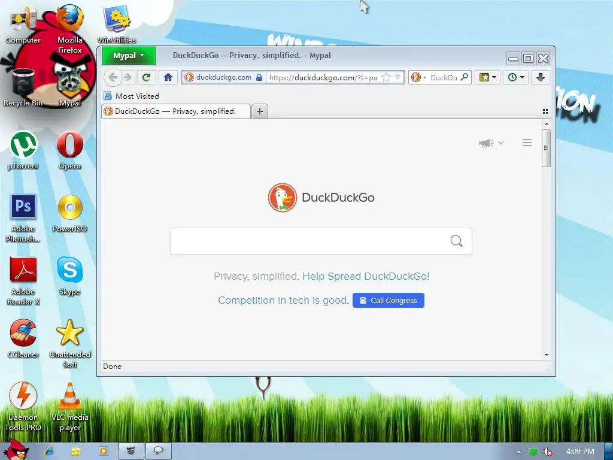This screenshot has width=613, height=460.
Task: Click the padlock site security icon
Action: 259,77
